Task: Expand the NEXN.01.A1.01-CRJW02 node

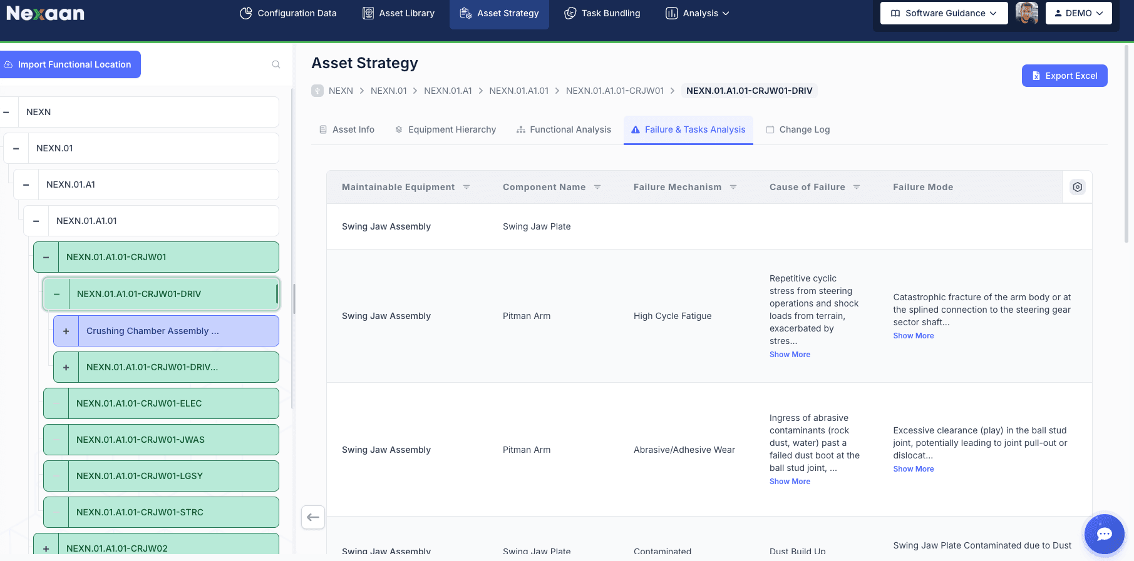Action: pyautogui.click(x=46, y=548)
